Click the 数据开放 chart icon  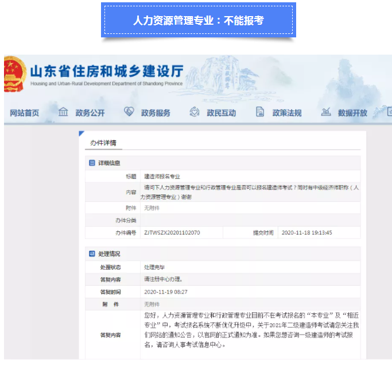[325, 112]
